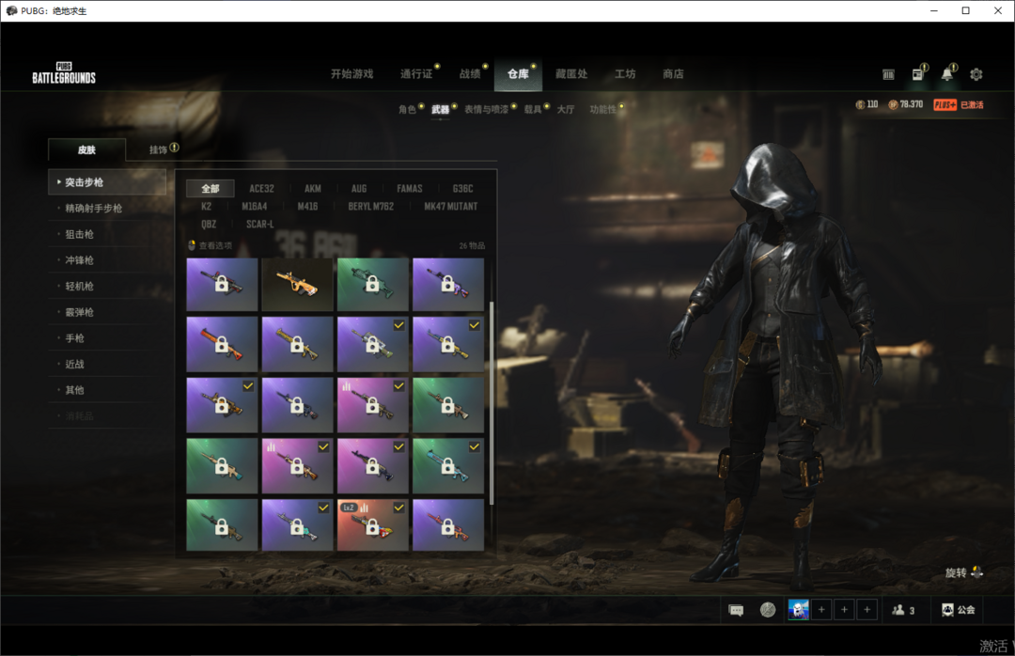Select the 精确射手步枪 category

[x=107, y=208]
